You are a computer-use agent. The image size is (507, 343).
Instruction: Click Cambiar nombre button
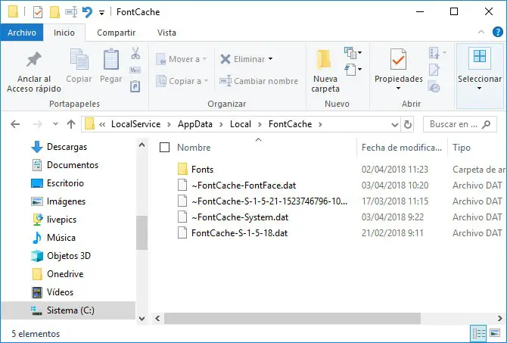259,81
